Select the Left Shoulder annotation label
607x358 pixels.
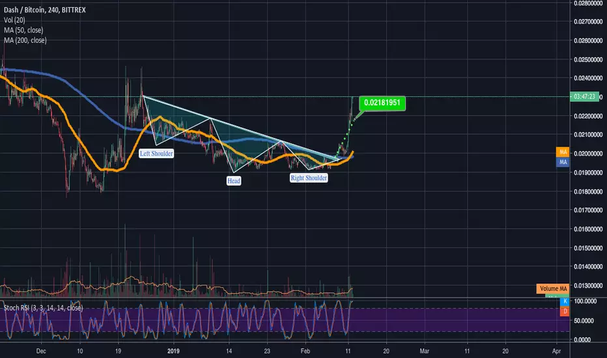pos(156,154)
